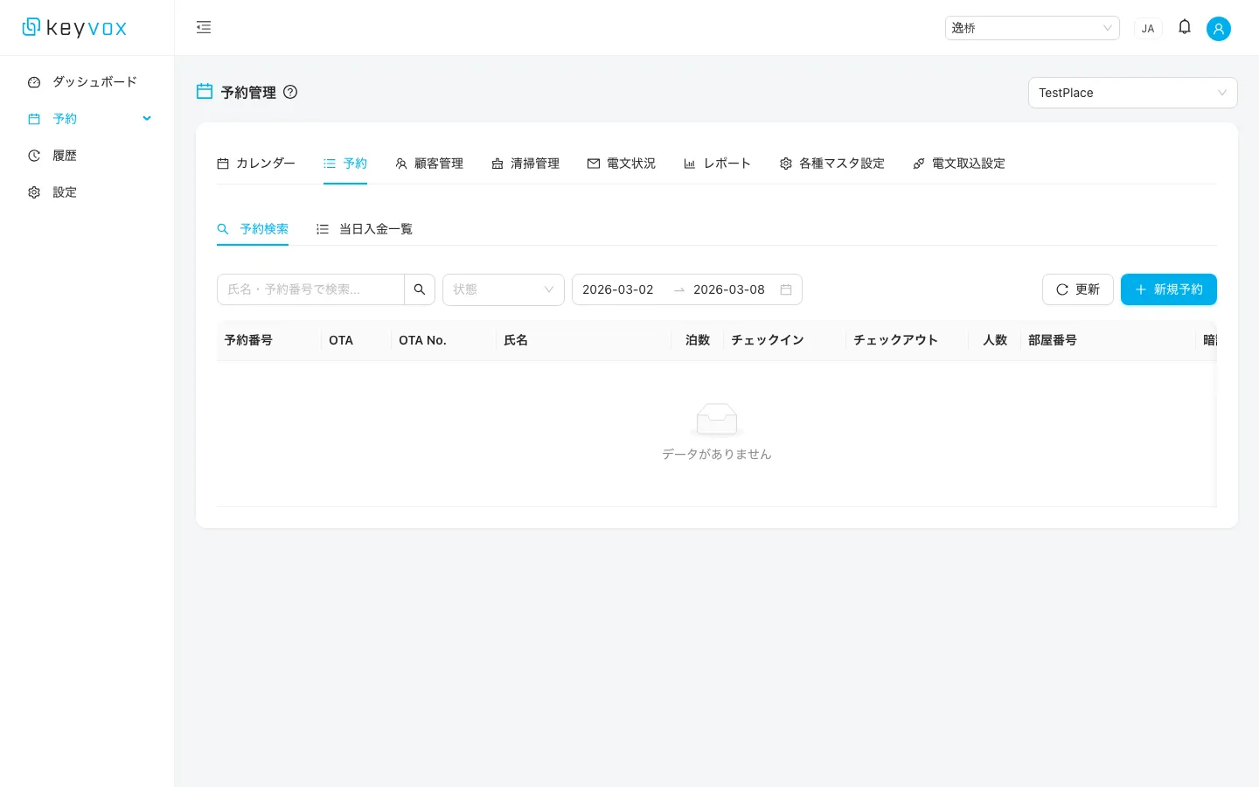
Task: Click the 新規予約 button
Action: [1169, 289]
